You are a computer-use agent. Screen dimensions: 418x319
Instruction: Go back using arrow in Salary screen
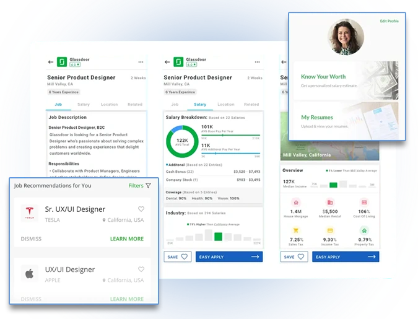[x=167, y=62]
